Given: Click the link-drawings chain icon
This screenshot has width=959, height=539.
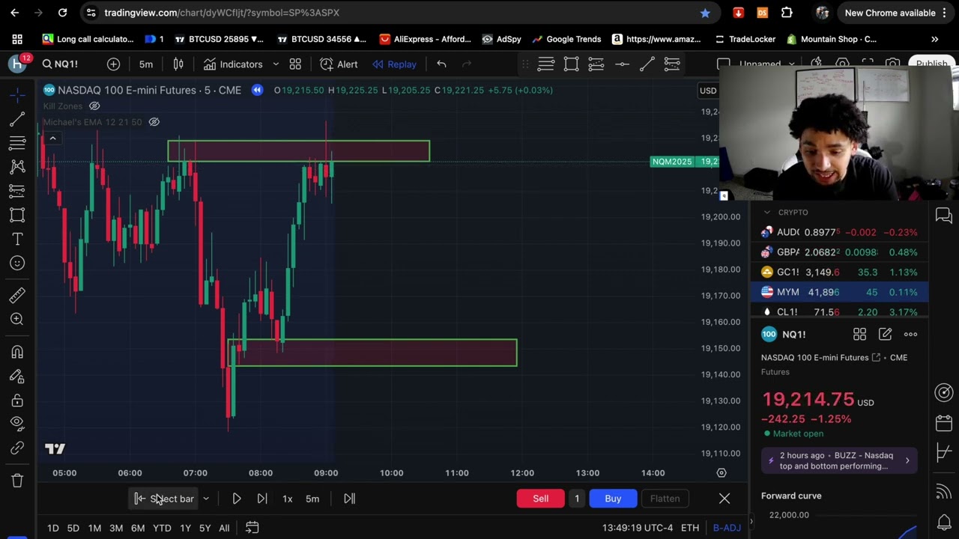Looking at the screenshot, I should pos(17,448).
